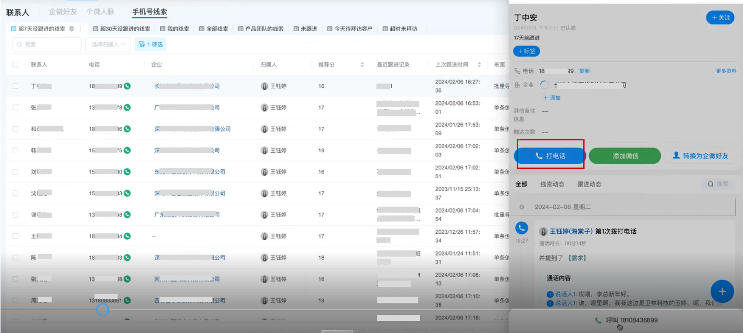Viewport: 743px width, 333px height.
Task: Click green call icon for phone ending 68
Action: pyautogui.click(x=127, y=279)
